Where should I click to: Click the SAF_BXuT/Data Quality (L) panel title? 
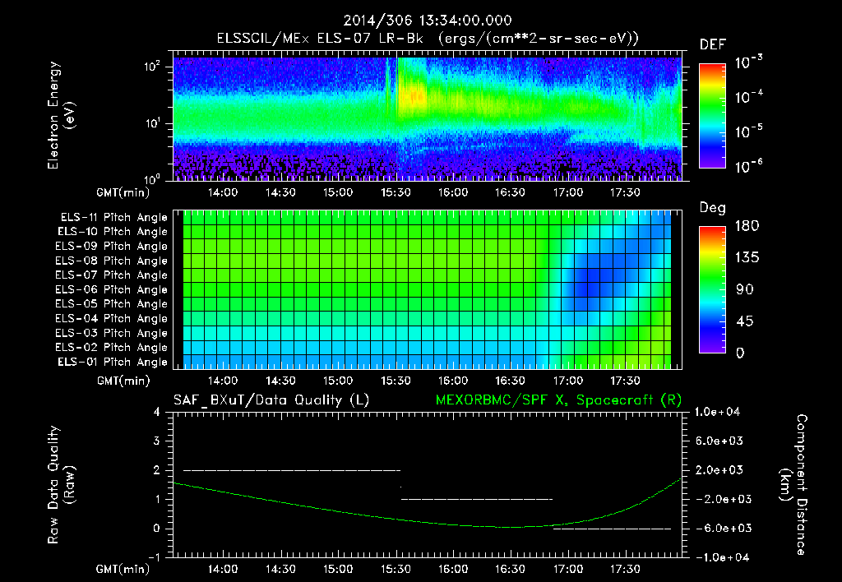[x=271, y=400]
